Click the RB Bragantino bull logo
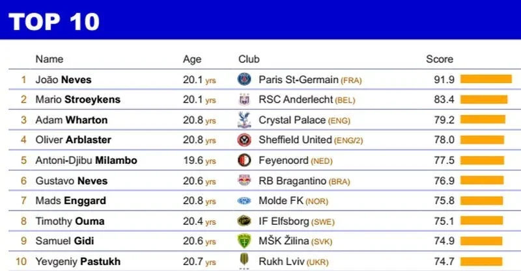Screen dimensions: 521x271 pos(244,181)
